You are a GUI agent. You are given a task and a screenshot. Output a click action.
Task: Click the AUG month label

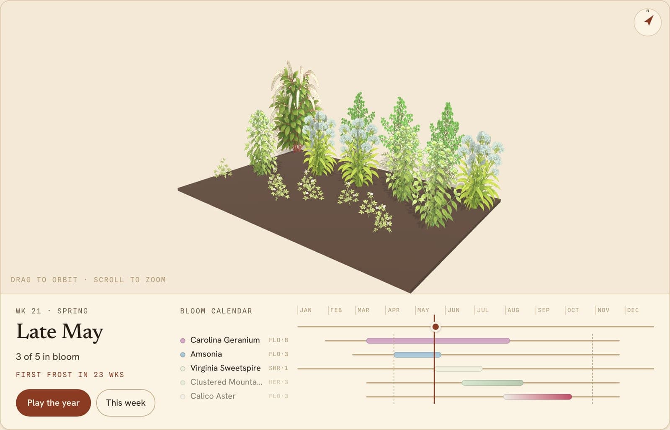(x=513, y=310)
